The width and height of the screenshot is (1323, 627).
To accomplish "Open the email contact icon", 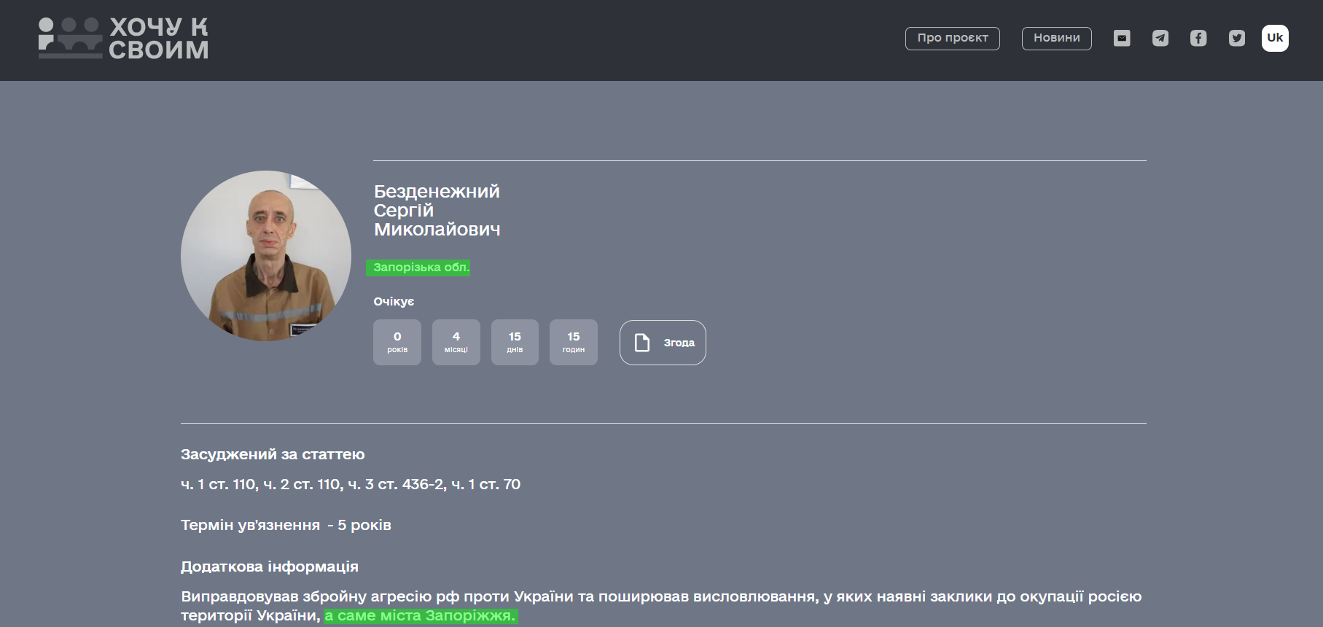I will [1122, 38].
